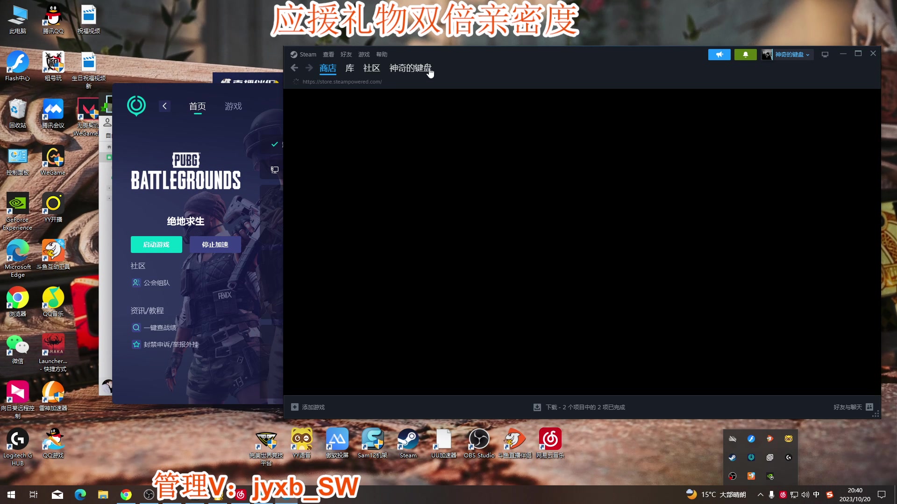Click the 停止加速 button
The image size is (897, 504).
[x=215, y=245]
